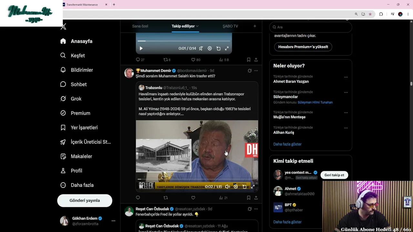This screenshot has width=413, height=232.
Task: Open Bildirimler notifications in the sidebar
Action: coord(77,70)
